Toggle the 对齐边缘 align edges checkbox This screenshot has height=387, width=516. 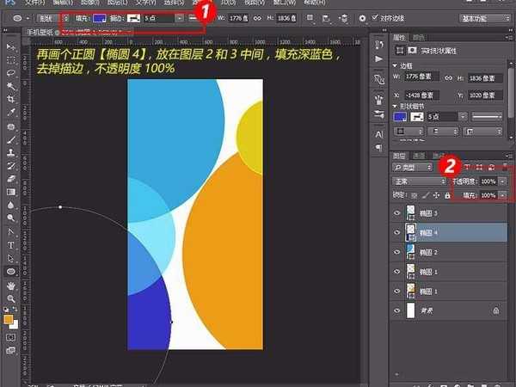click(x=374, y=18)
